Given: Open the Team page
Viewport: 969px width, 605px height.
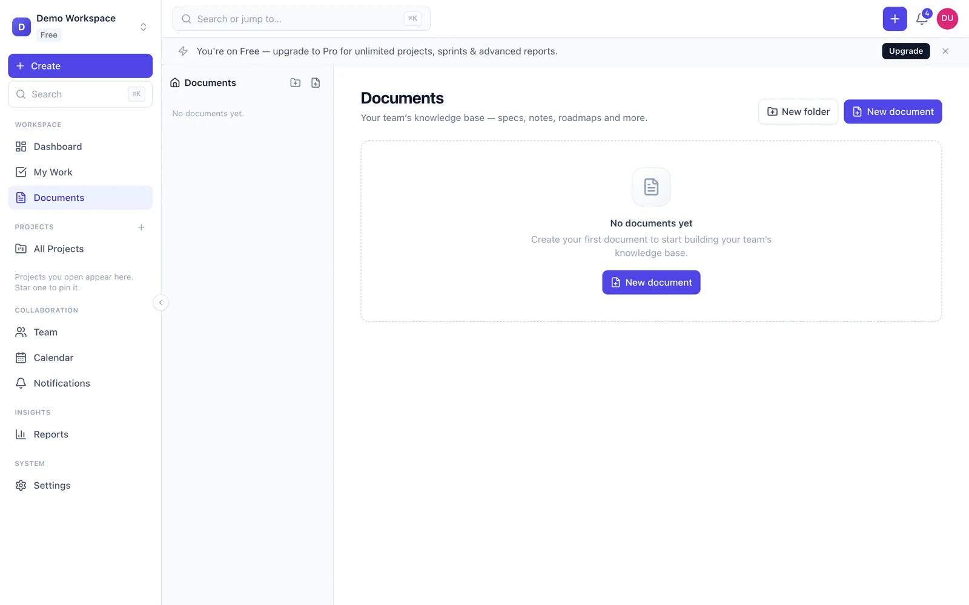Looking at the screenshot, I should (80, 332).
